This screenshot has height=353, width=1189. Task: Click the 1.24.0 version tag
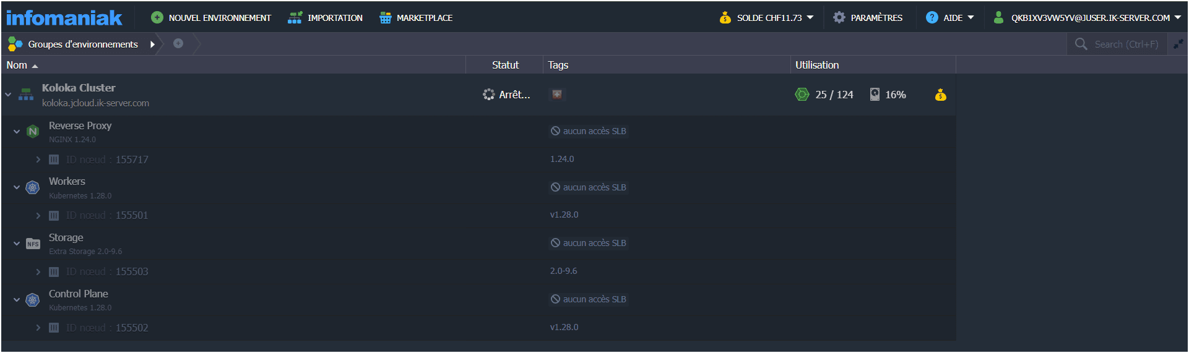pyautogui.click(x=562, y=159)
